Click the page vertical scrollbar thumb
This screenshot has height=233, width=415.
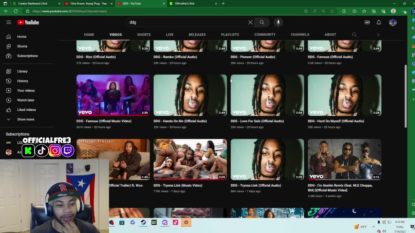coord(406,96)
